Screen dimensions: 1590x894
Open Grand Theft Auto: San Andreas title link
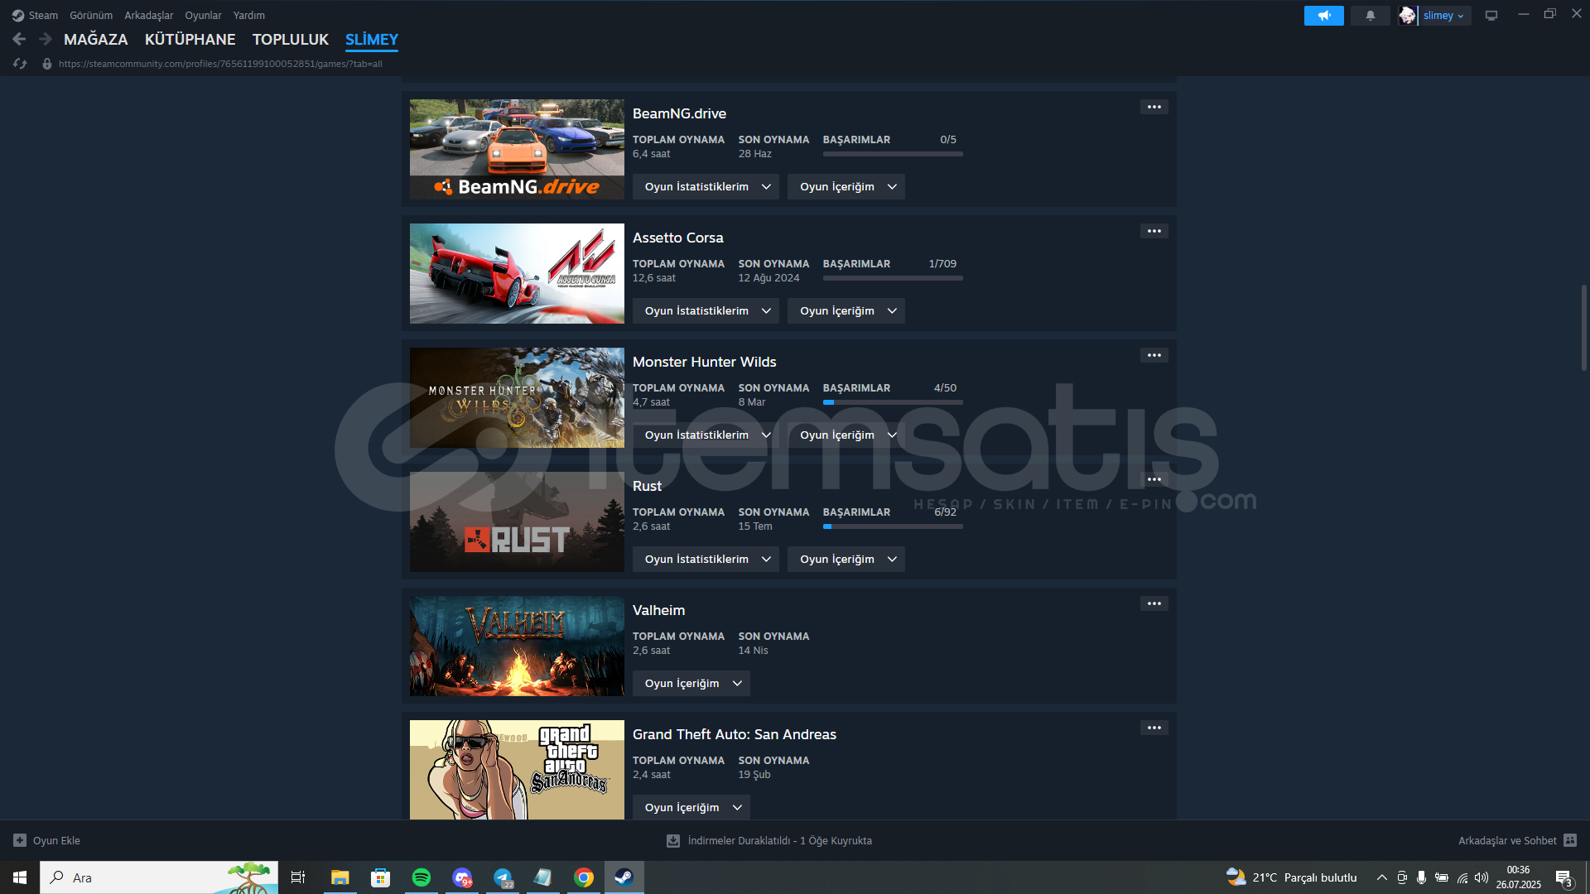click(x=735, y=735)
